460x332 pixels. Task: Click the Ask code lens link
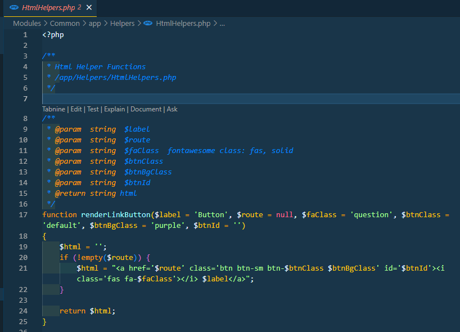click(172, 109)
